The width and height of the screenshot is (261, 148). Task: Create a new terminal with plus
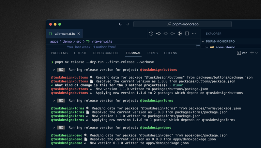pos(252,53)
